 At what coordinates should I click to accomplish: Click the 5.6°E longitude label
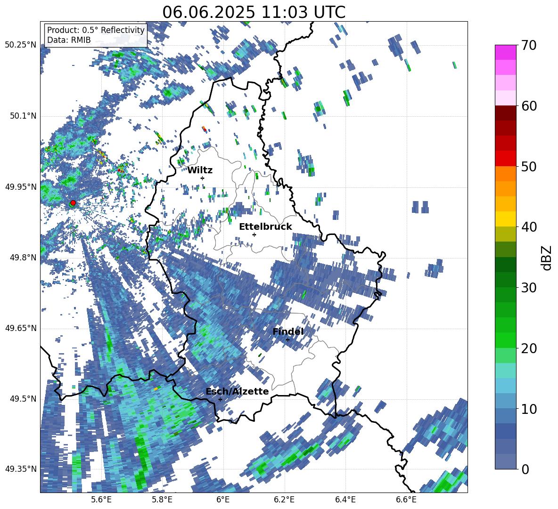[x=101, y=500]
